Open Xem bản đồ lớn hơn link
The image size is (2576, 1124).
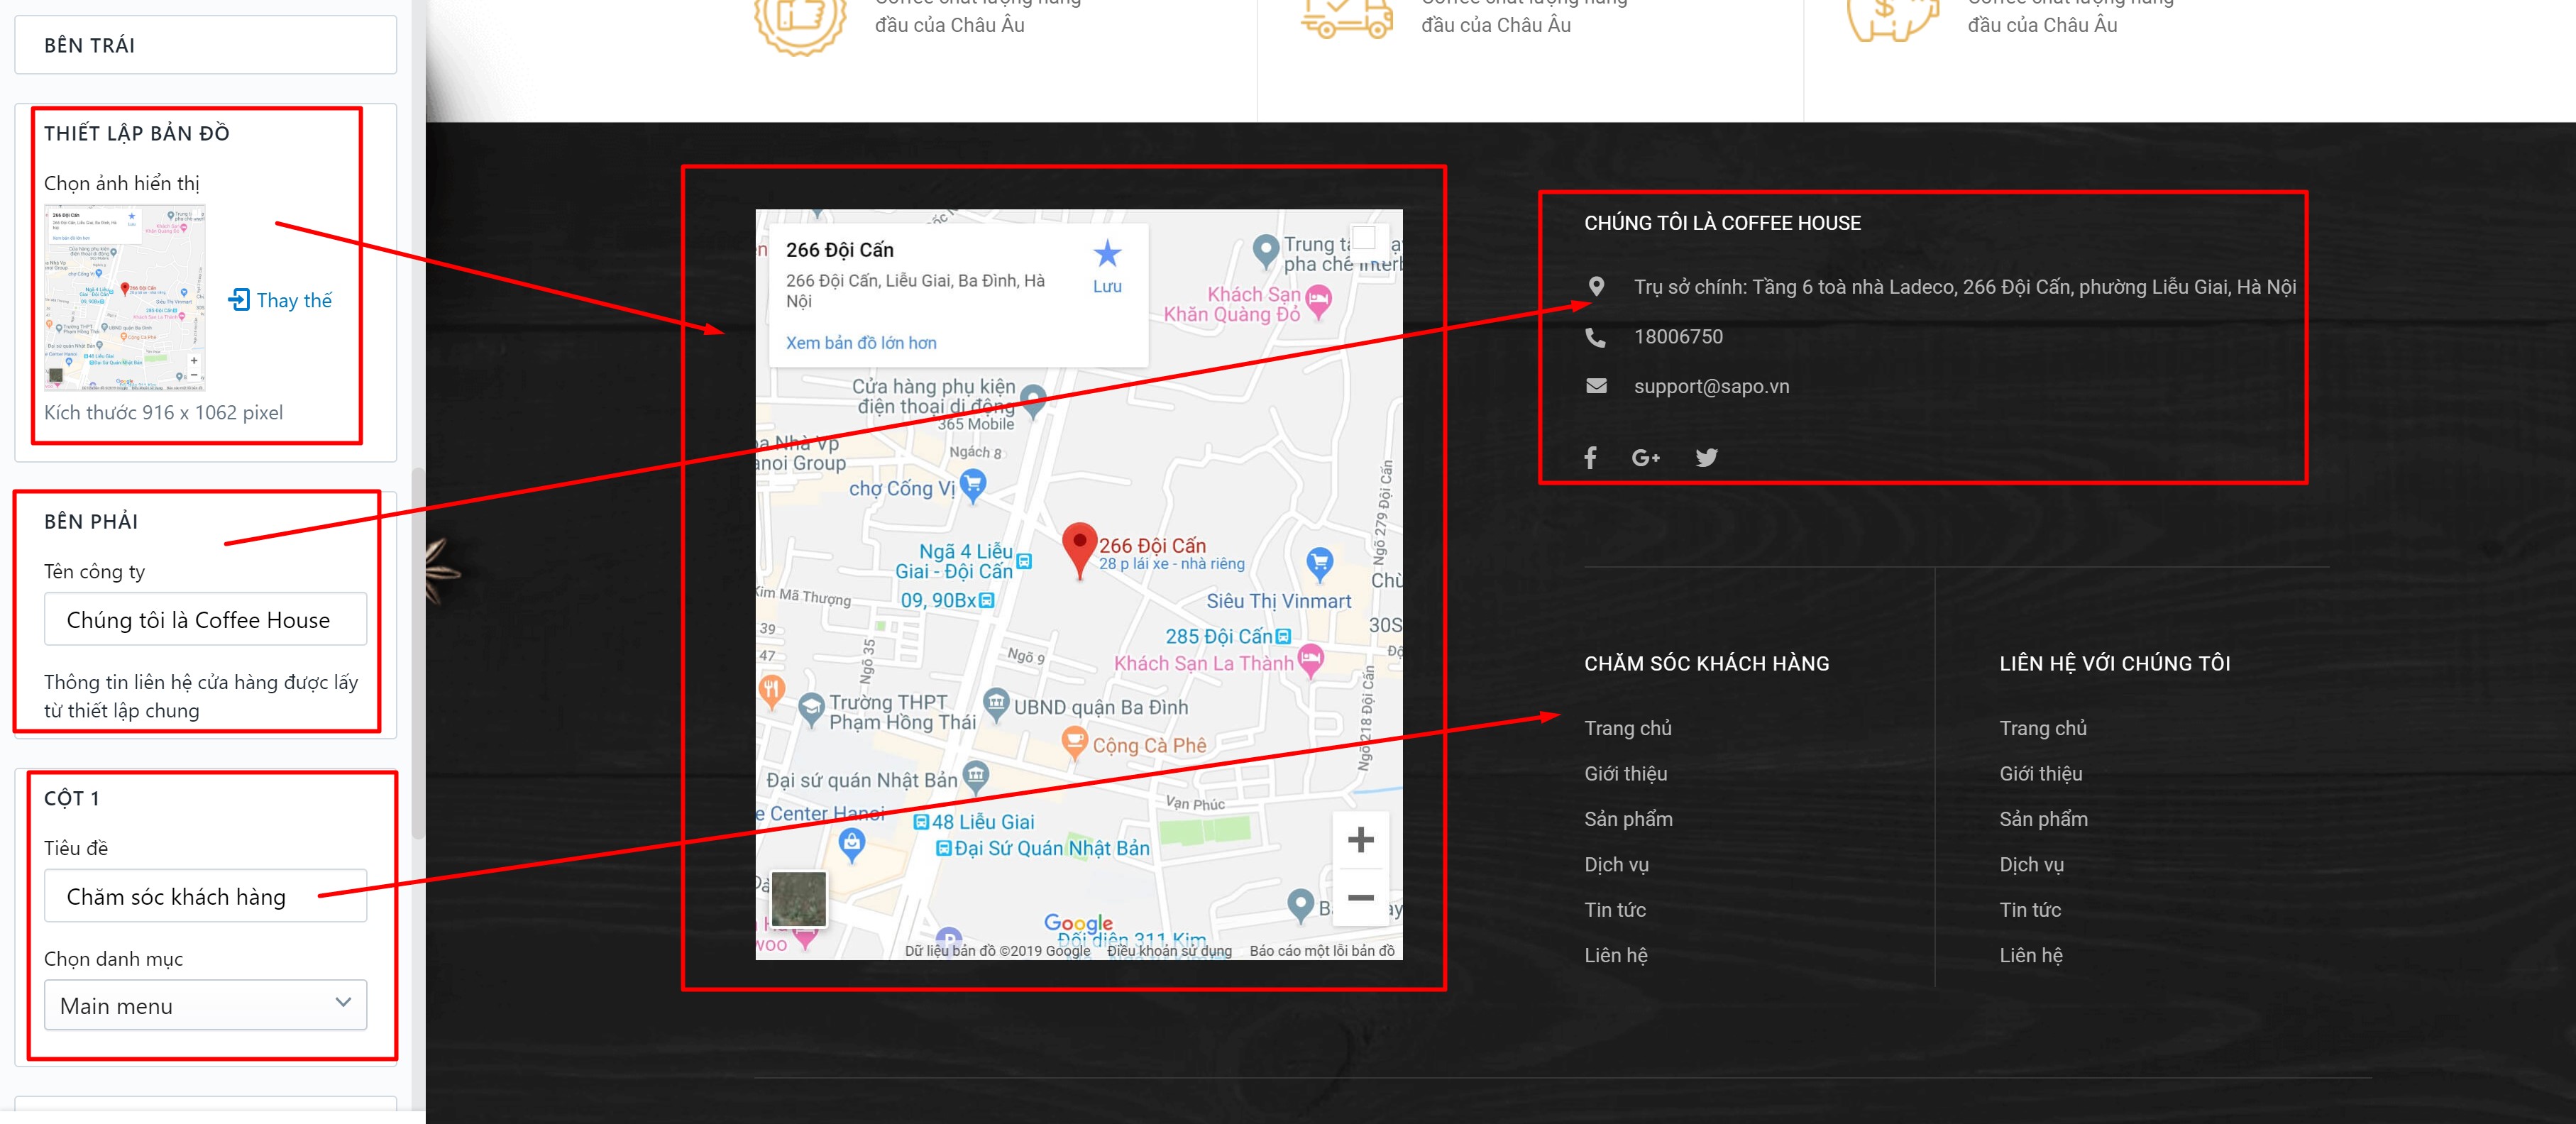861,343
